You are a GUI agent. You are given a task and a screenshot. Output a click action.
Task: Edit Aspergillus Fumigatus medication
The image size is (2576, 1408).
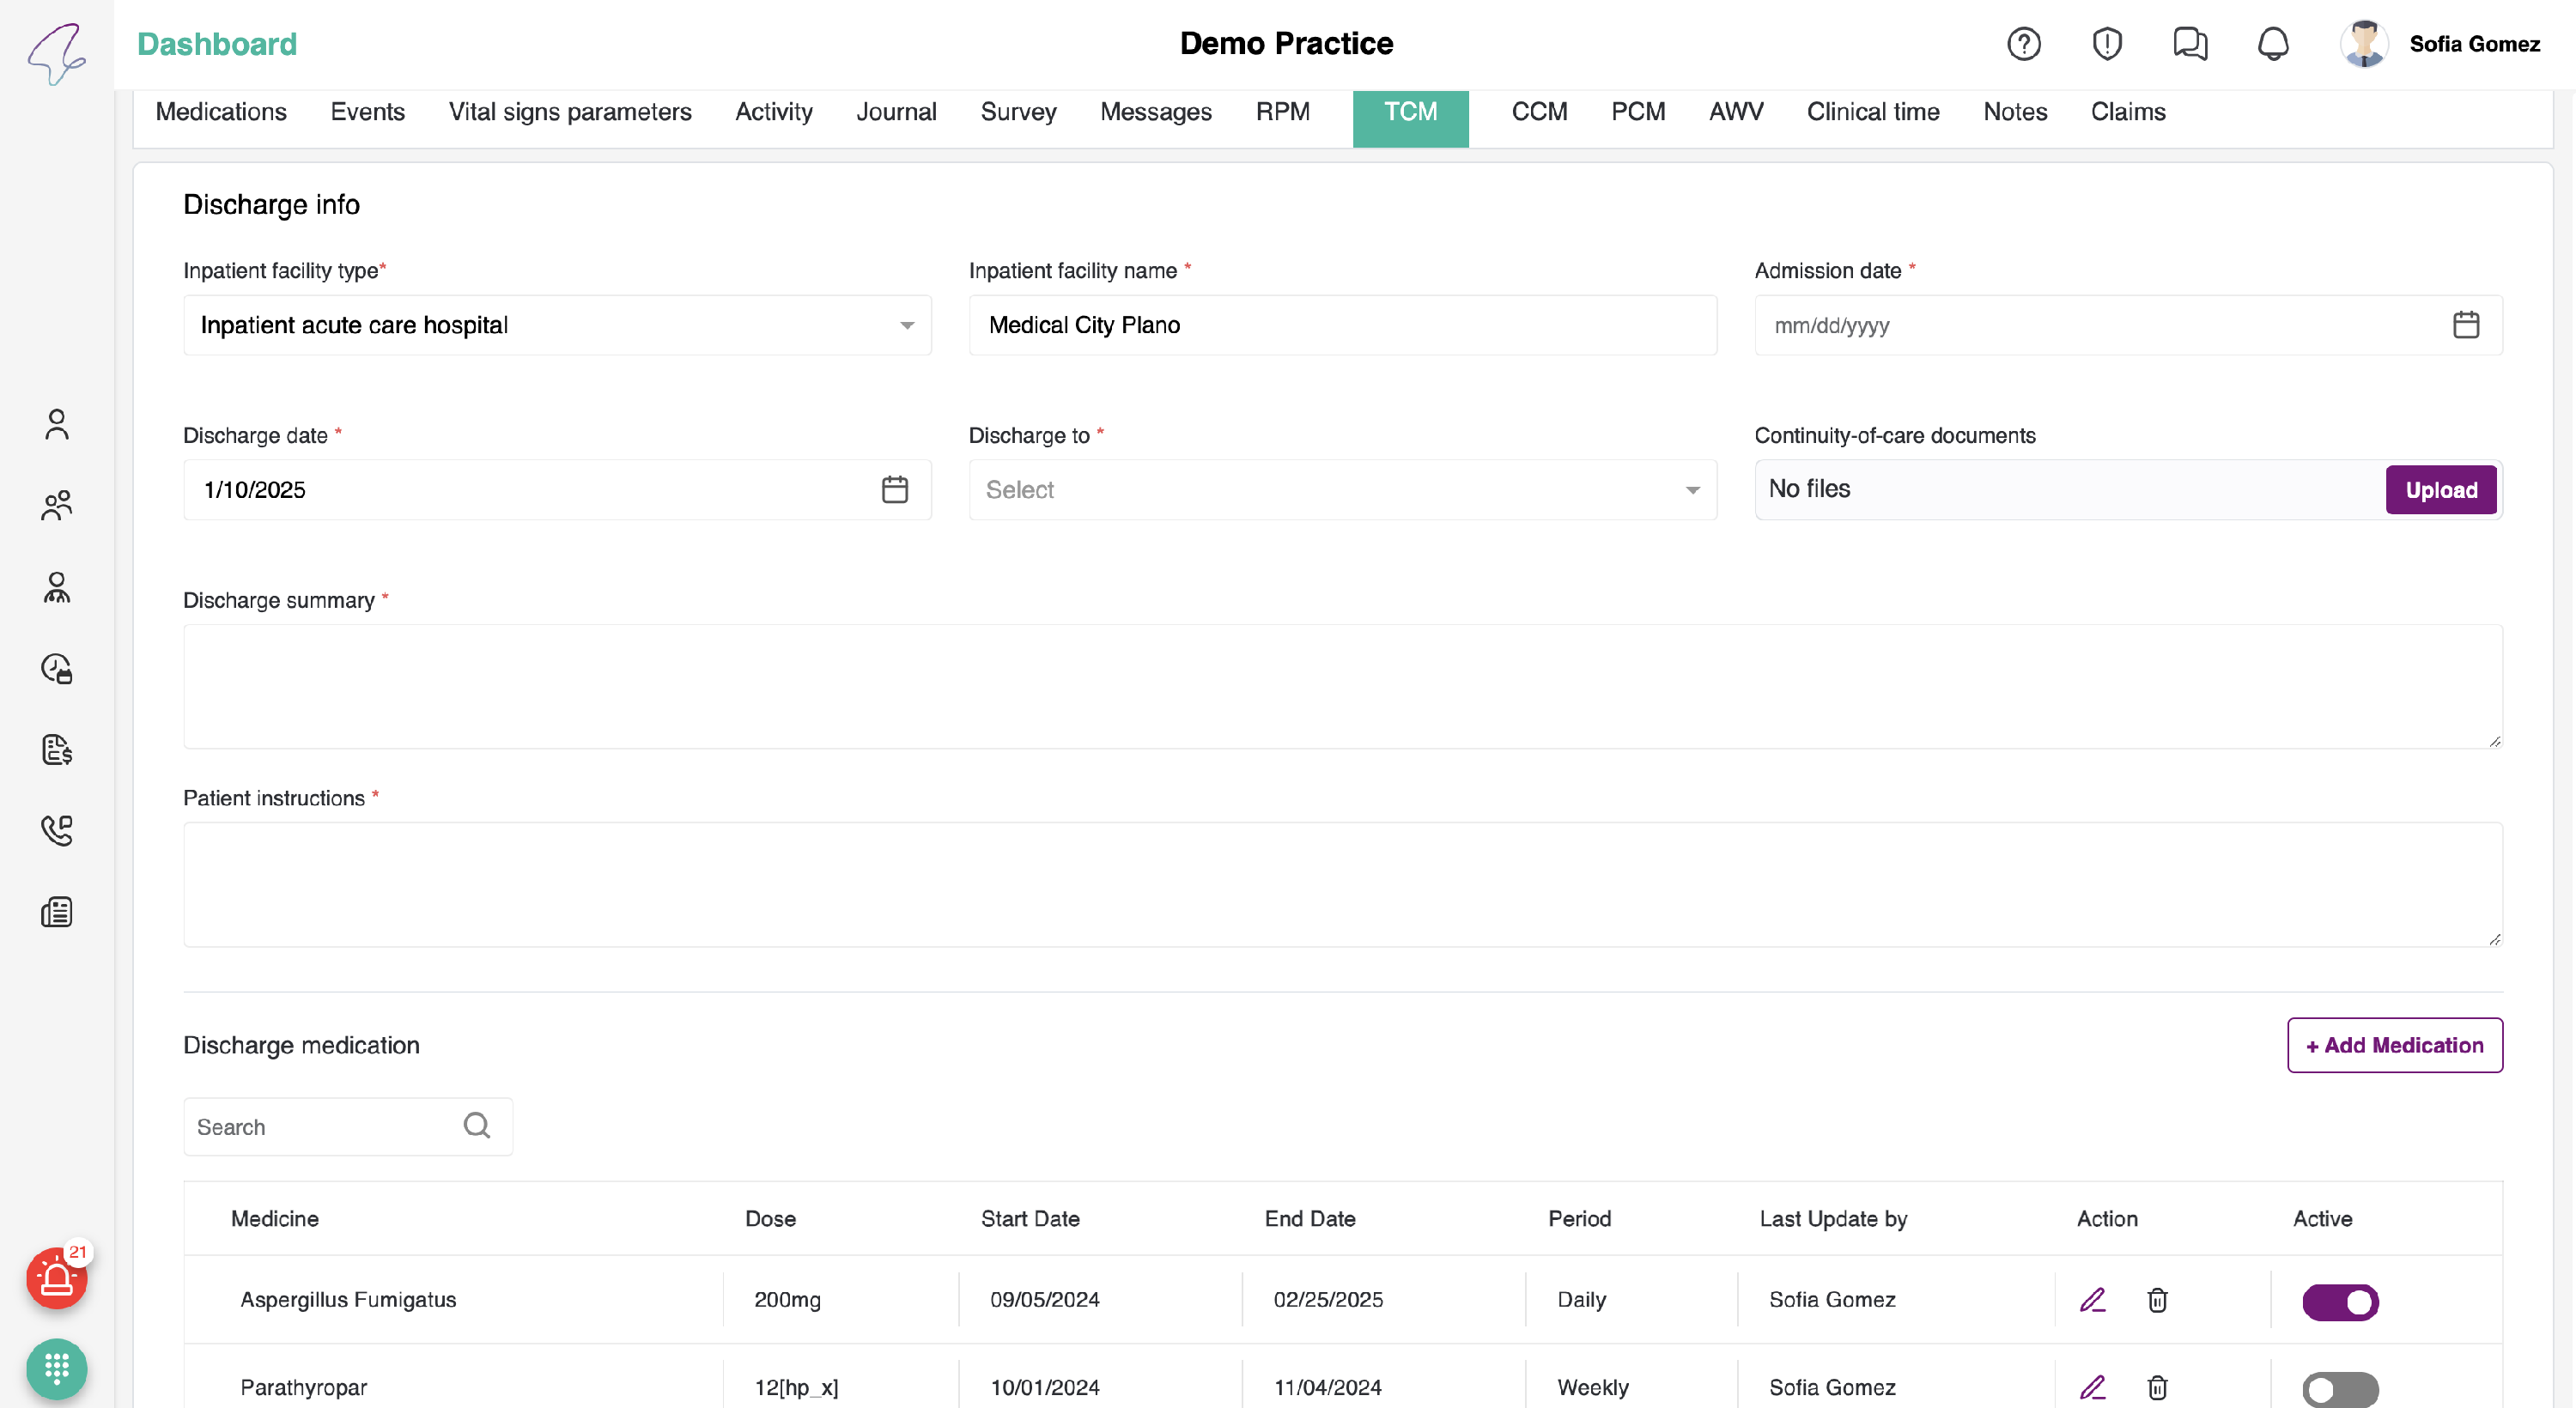[2092, 1300]
